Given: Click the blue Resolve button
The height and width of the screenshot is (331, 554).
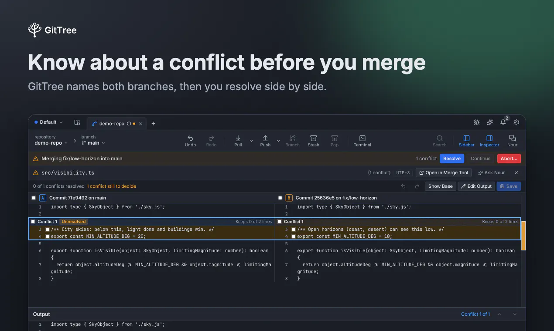Looking at the screenshot, I should coord(451,159).
